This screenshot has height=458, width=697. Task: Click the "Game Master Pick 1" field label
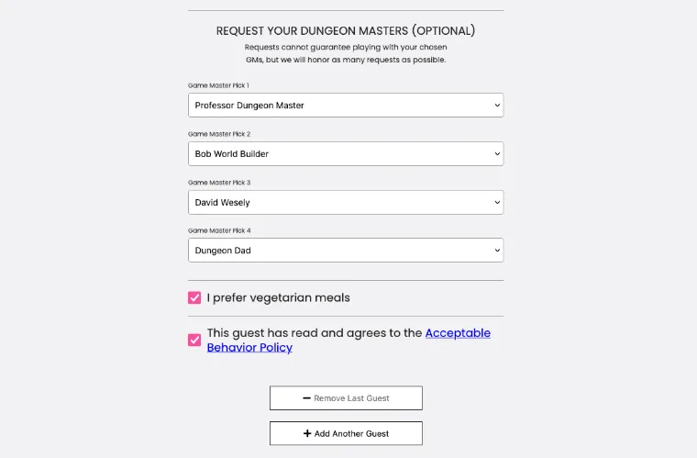click(218, 85)
